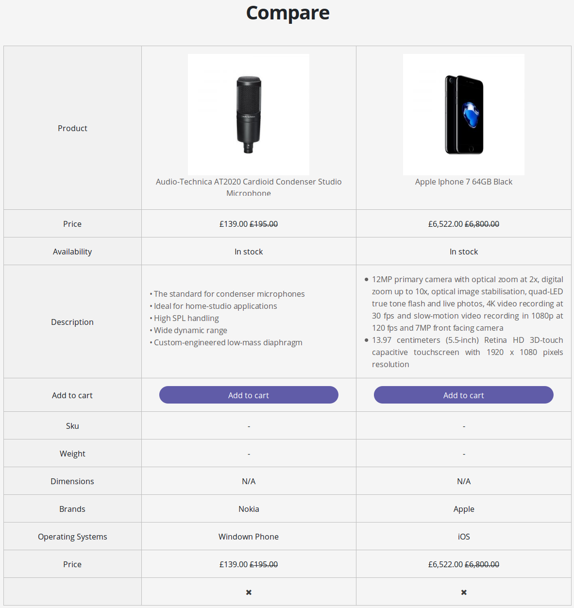574x608 pixels.
Task: Remove Apple iPhone 7 from comparison
Action: tap(464, 592)
